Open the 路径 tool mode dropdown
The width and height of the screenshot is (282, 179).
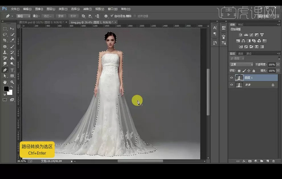(23, 16)
